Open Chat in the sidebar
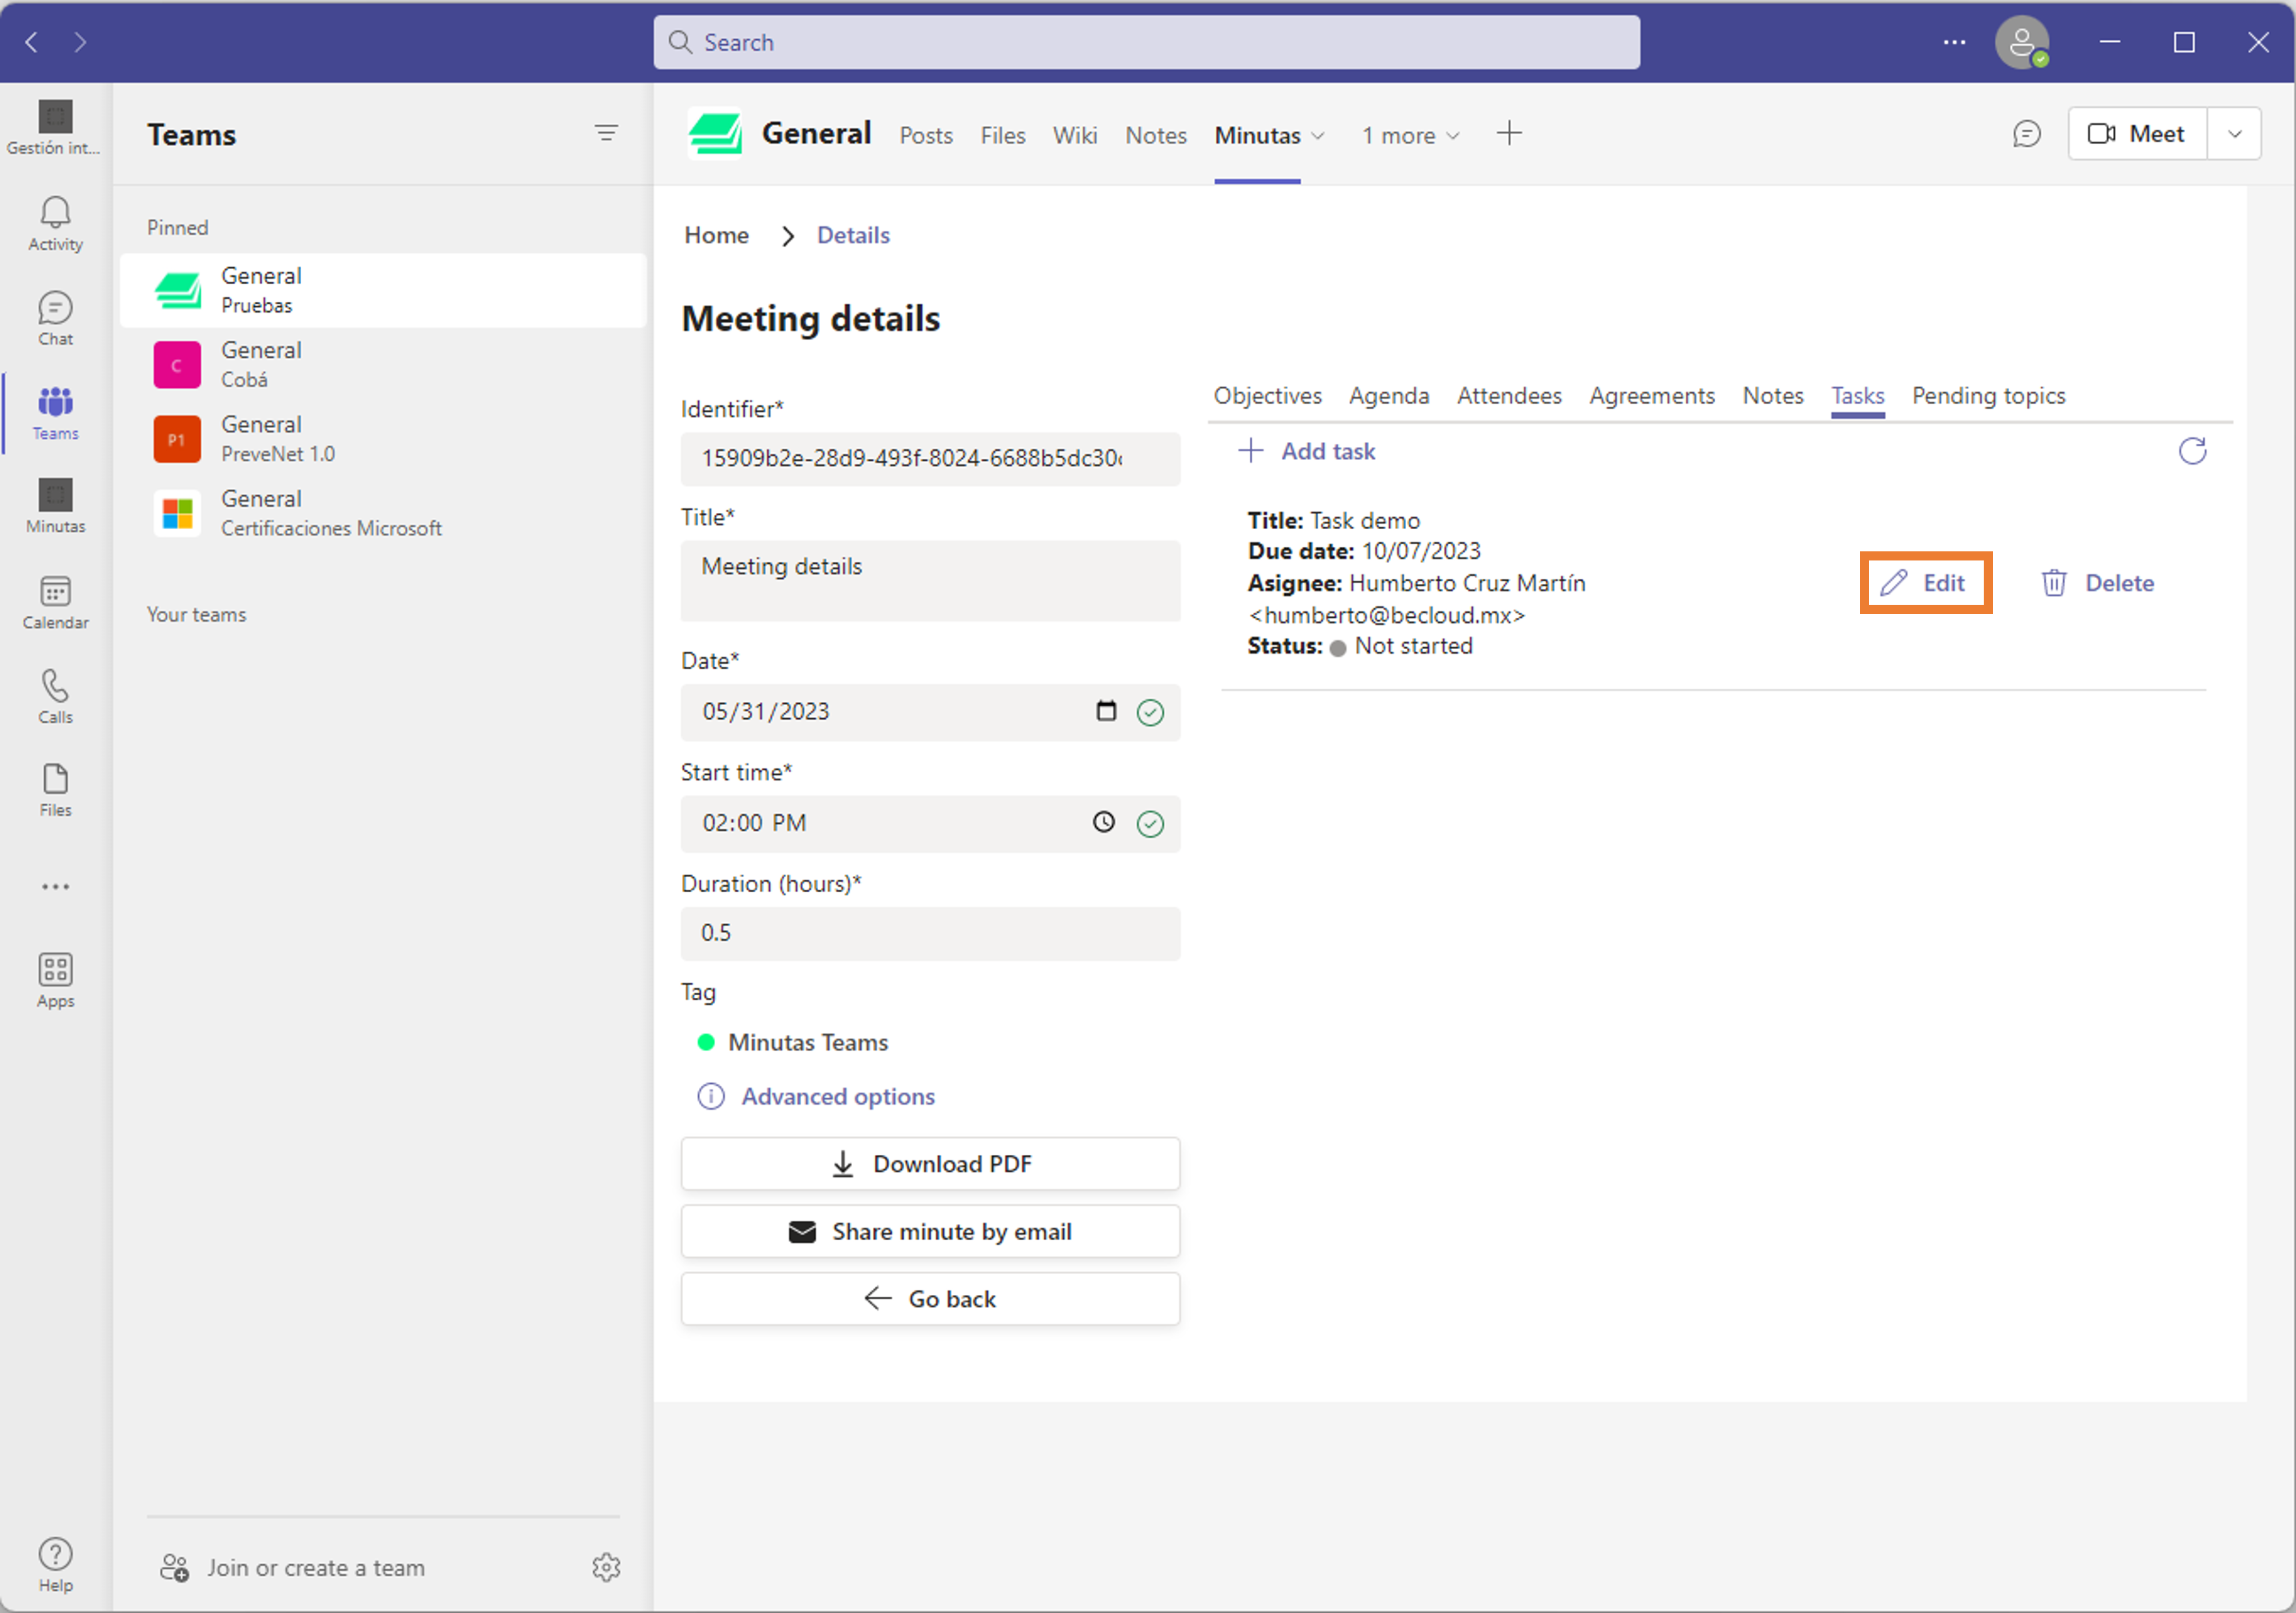The image size is (2296, 1613). tap(55, 318)
